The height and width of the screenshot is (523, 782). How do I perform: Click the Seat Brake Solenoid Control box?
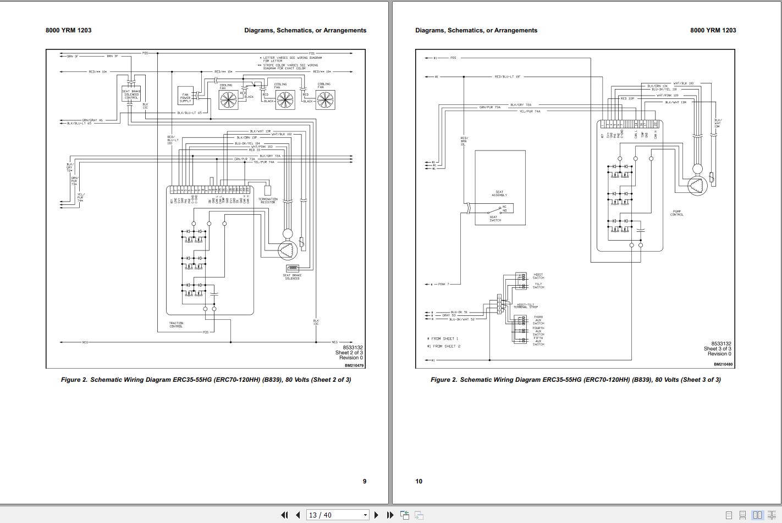tap(131, 94)
